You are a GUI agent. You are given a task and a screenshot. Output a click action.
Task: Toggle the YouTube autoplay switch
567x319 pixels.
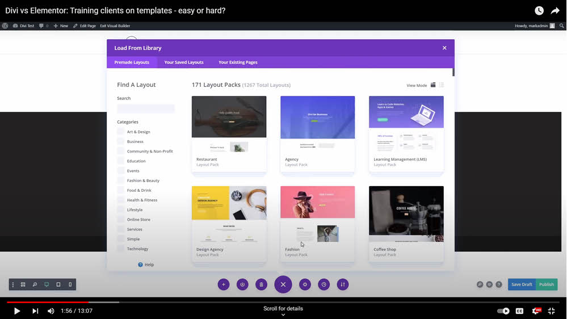point(503,311)
